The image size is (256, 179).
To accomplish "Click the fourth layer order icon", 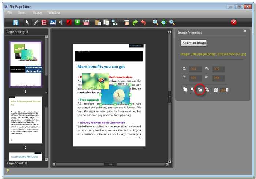I will click(207, 89).
